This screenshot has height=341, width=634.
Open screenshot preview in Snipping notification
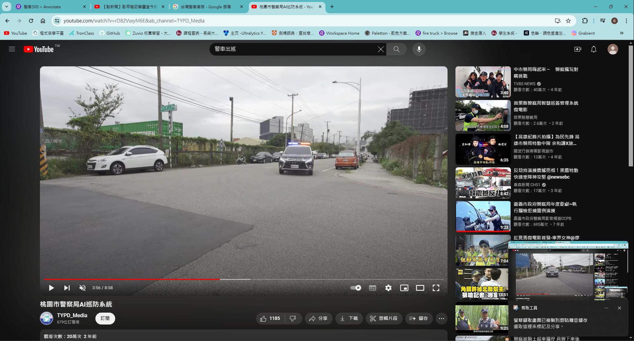pyautogui.click(x=568, y=271)
